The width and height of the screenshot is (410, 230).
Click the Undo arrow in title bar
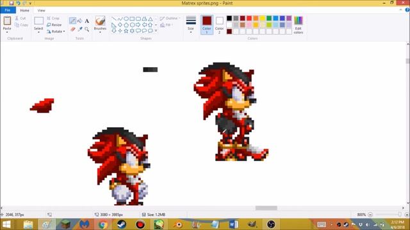[x=18, y=3]
